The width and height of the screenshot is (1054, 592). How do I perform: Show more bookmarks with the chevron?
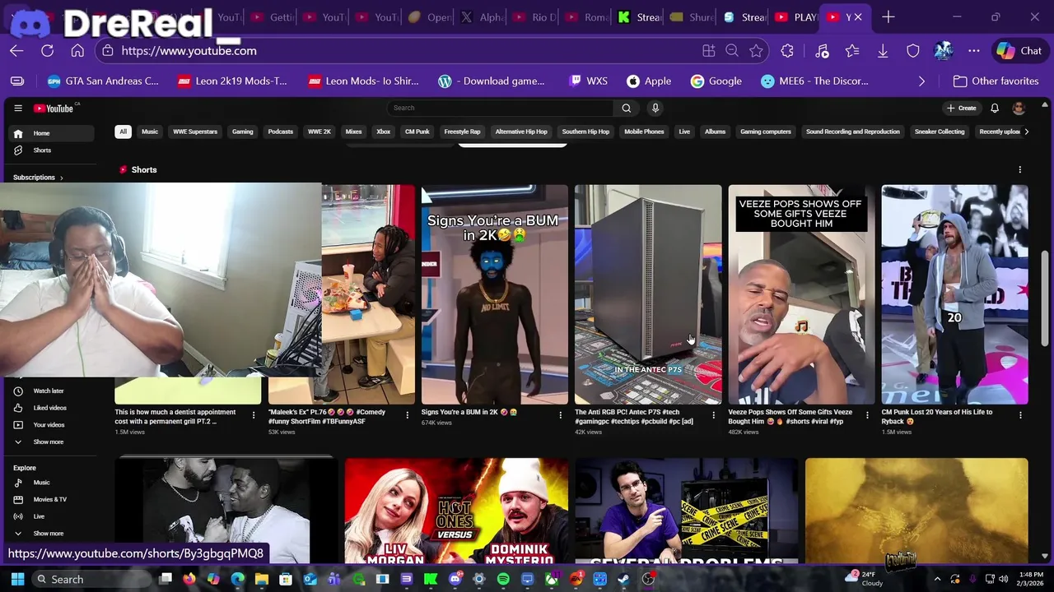[x=921, y=81]
